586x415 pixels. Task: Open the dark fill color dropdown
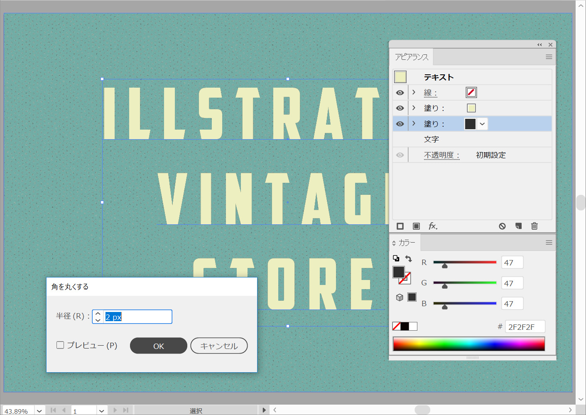tap(482, 124)
